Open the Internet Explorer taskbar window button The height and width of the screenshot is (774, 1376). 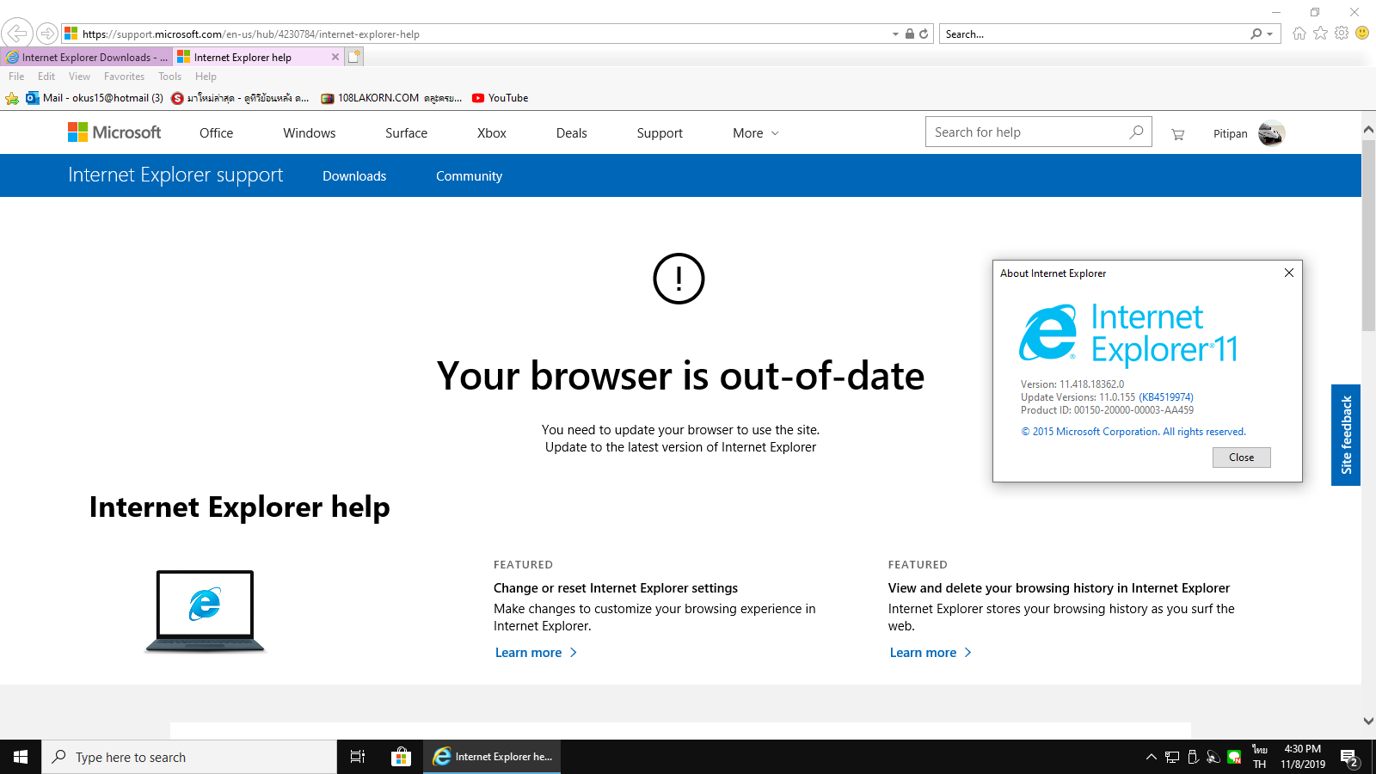[492, 757]
